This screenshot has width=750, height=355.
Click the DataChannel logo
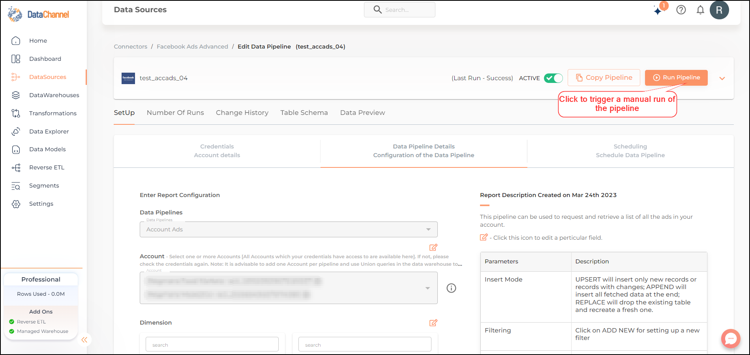pos(38,14)
